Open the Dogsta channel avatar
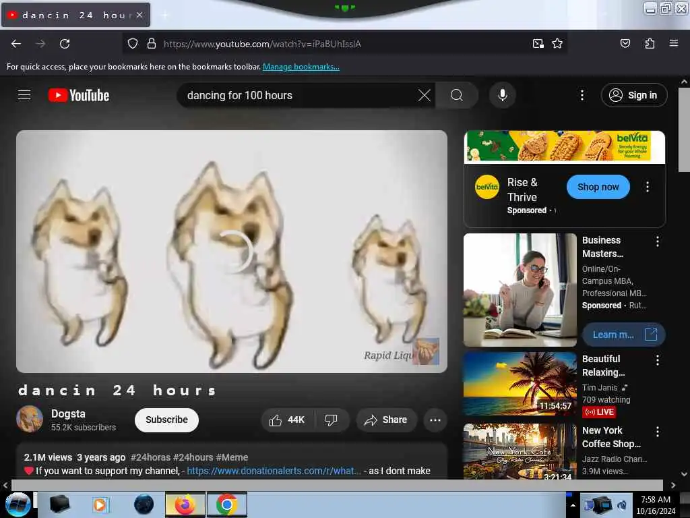The image size is (690, 518). pos(30,419)
